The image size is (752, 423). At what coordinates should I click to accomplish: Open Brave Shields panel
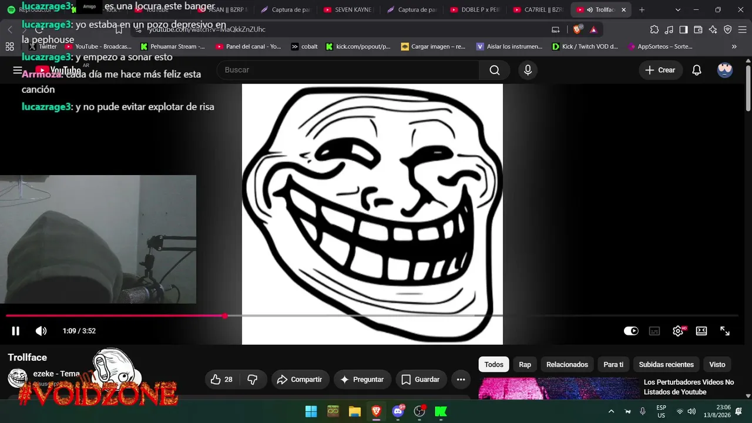click(578, 29)
